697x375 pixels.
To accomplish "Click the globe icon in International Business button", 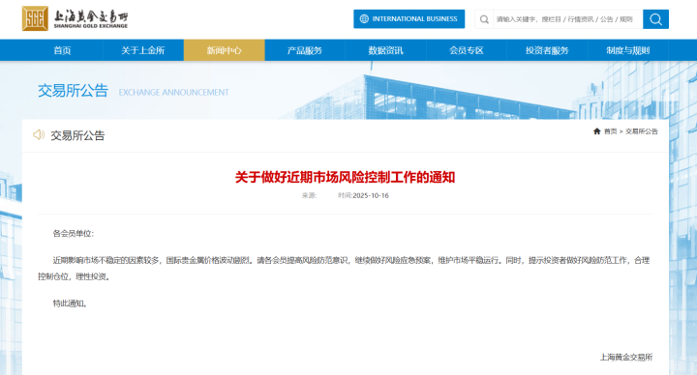I will [x=364, y=18].
